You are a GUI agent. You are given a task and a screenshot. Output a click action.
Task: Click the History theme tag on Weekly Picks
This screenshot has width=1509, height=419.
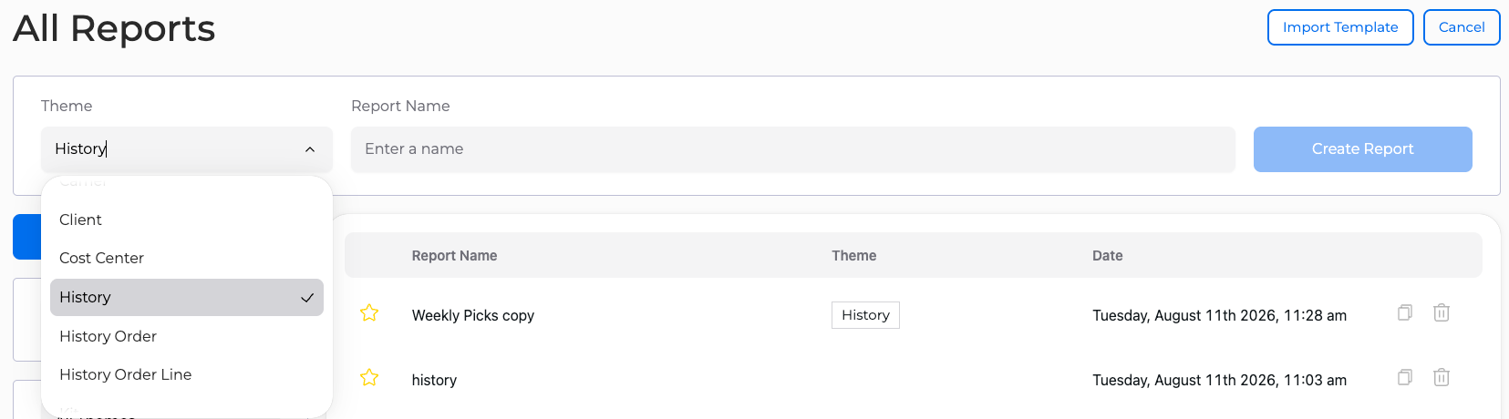865,315
